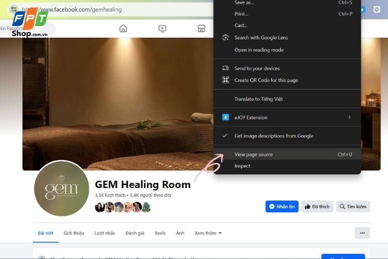
Task: Switch to the Lượt nhắc tab
Action: click(105, 233)
